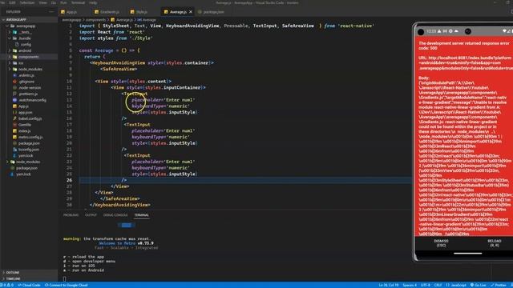Open .gitignore file icon in explorer

point(14,82)
